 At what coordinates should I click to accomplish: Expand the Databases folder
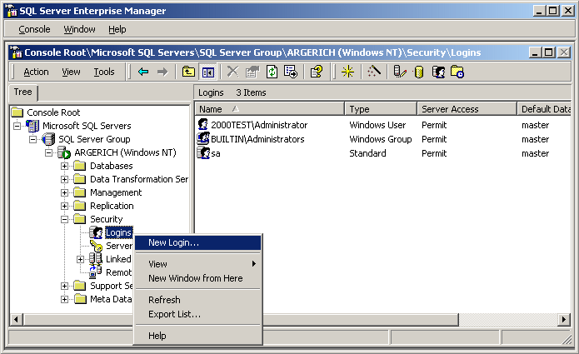(x=65, y=166)
